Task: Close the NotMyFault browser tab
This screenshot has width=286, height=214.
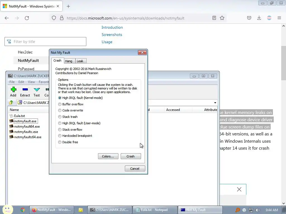Action: [58, 6]
